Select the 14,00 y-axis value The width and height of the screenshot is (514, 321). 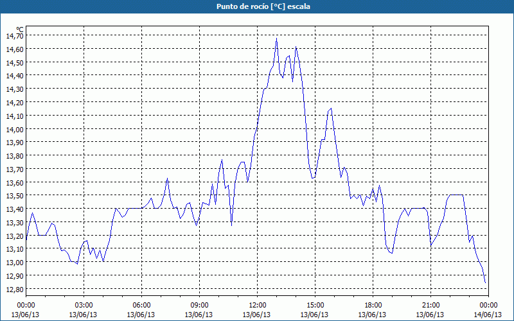[15, 129]
